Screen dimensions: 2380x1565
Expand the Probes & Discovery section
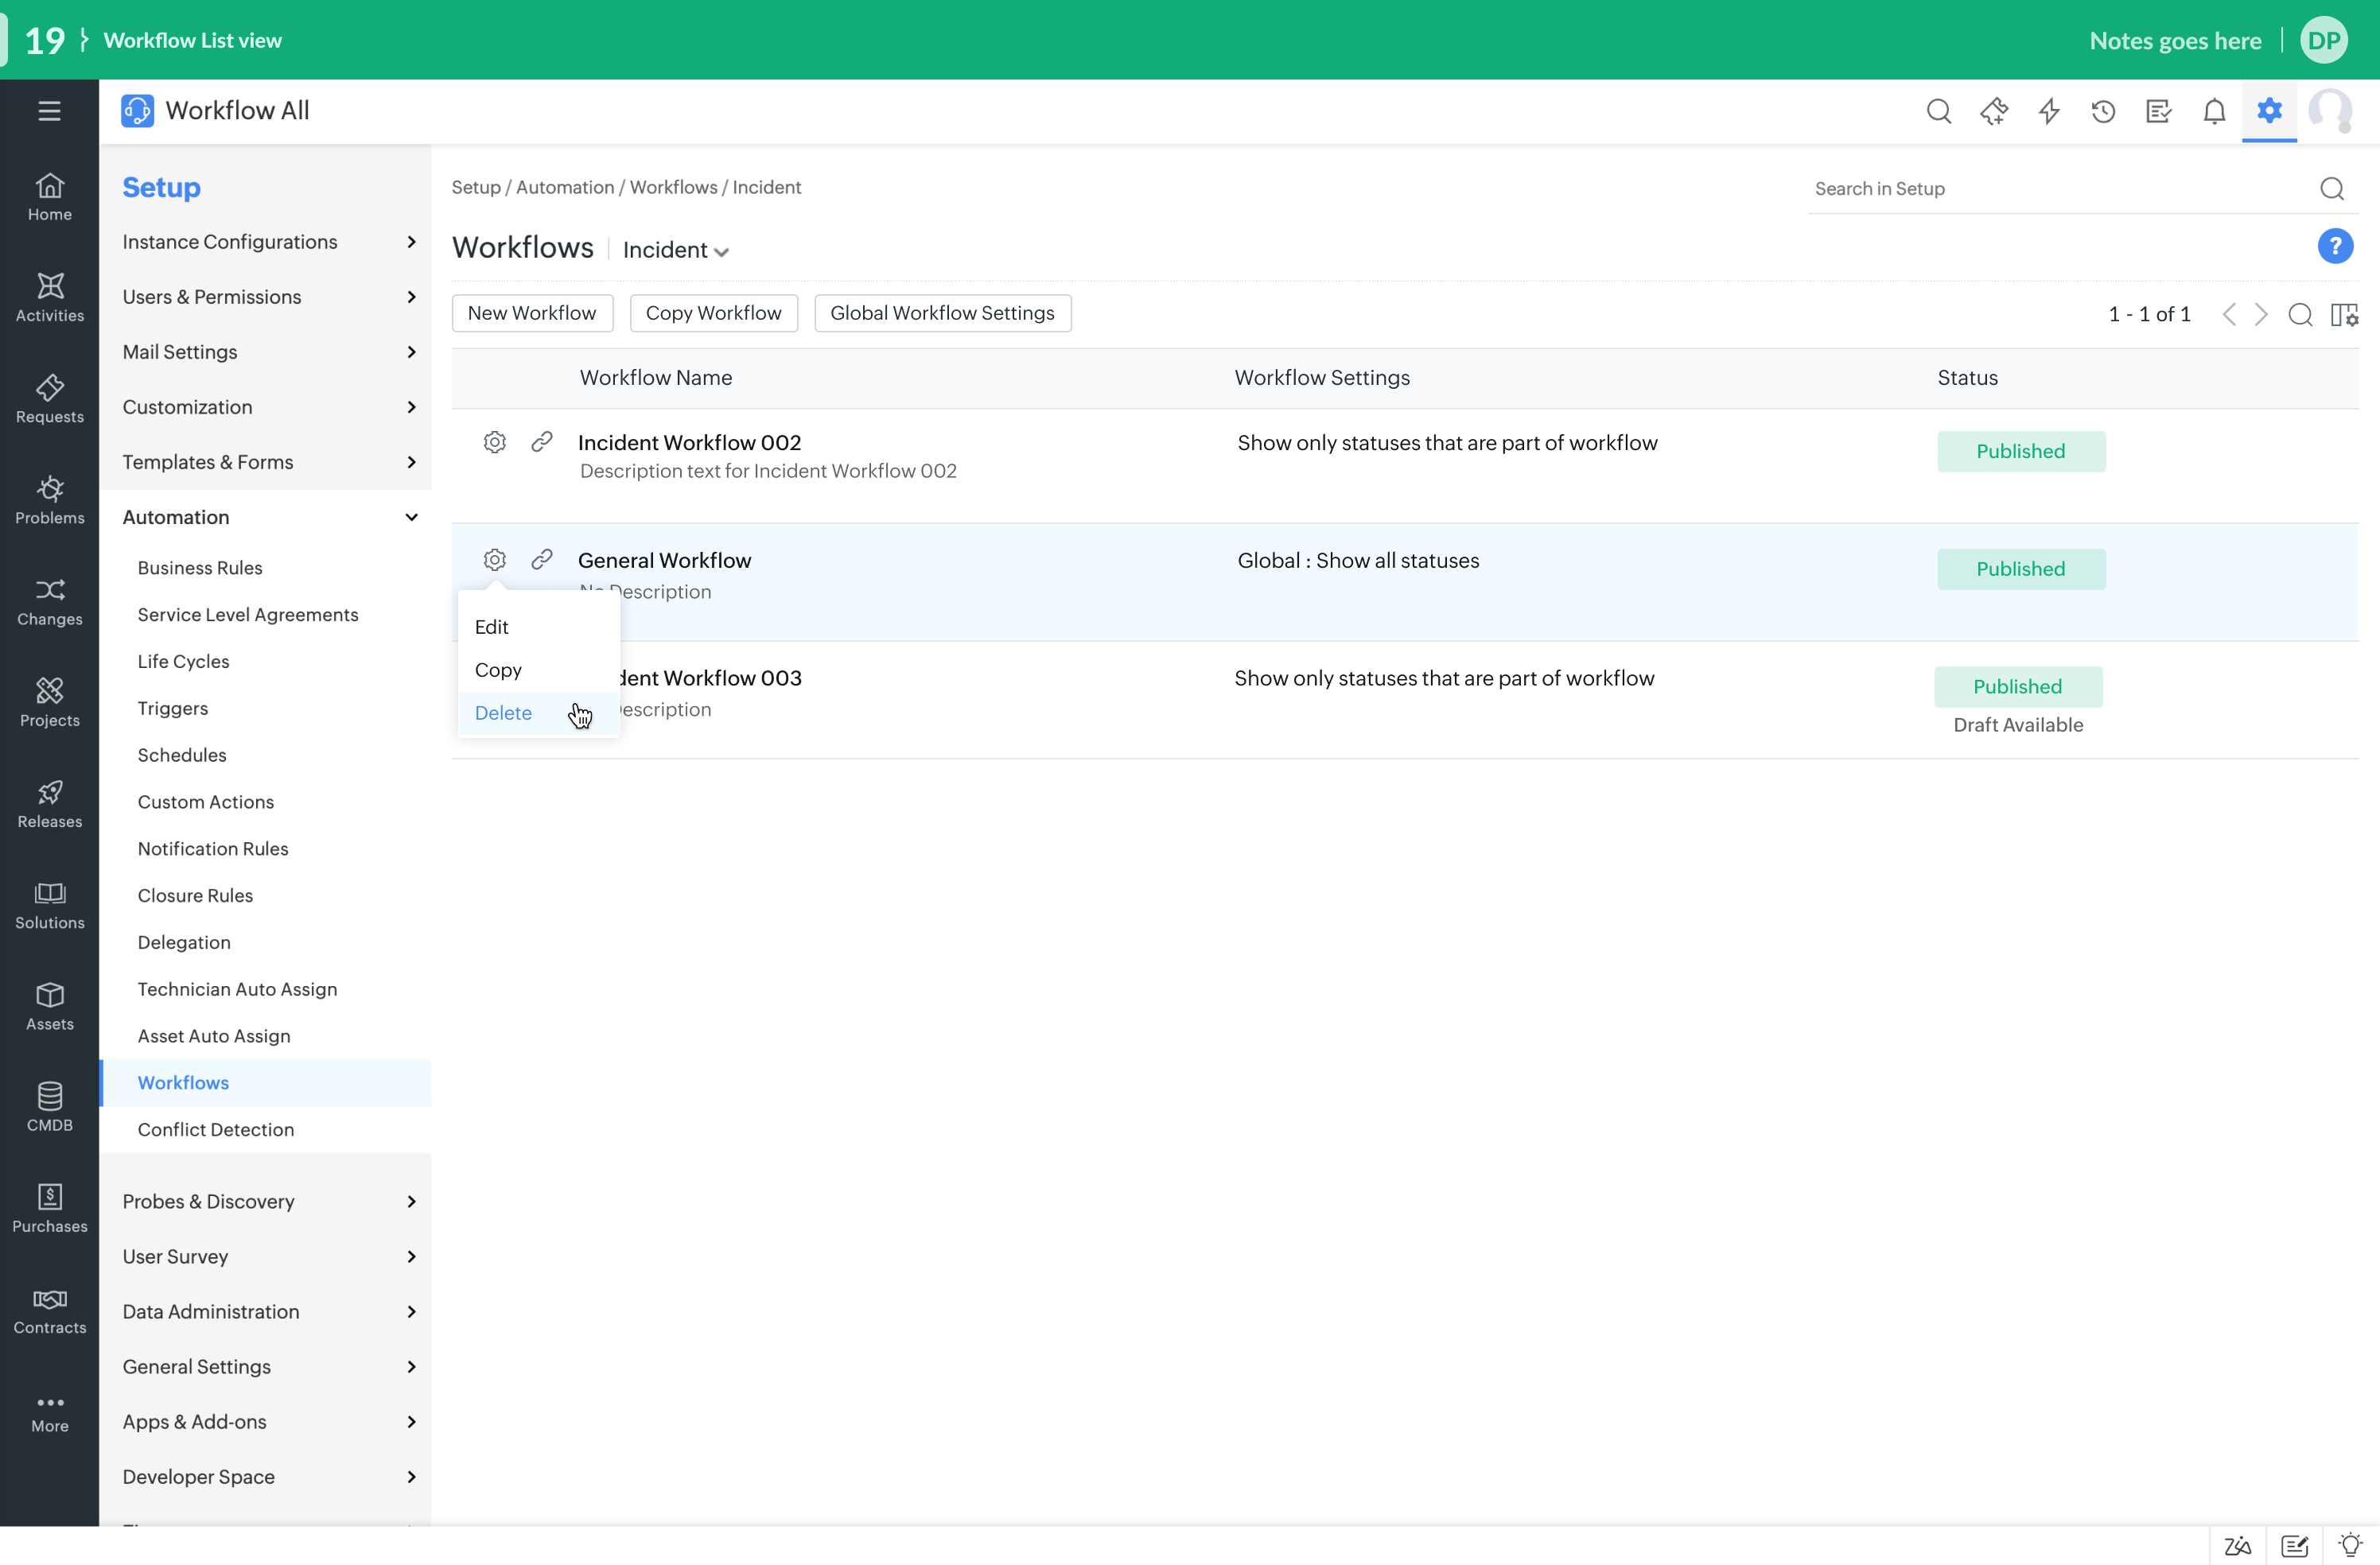point(411,1201)
